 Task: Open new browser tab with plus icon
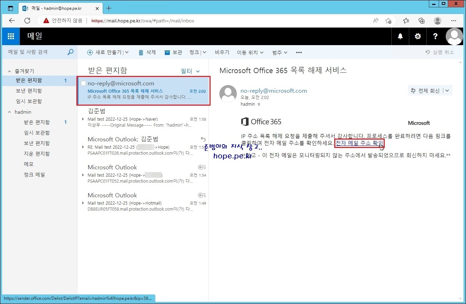pos(109,8)
